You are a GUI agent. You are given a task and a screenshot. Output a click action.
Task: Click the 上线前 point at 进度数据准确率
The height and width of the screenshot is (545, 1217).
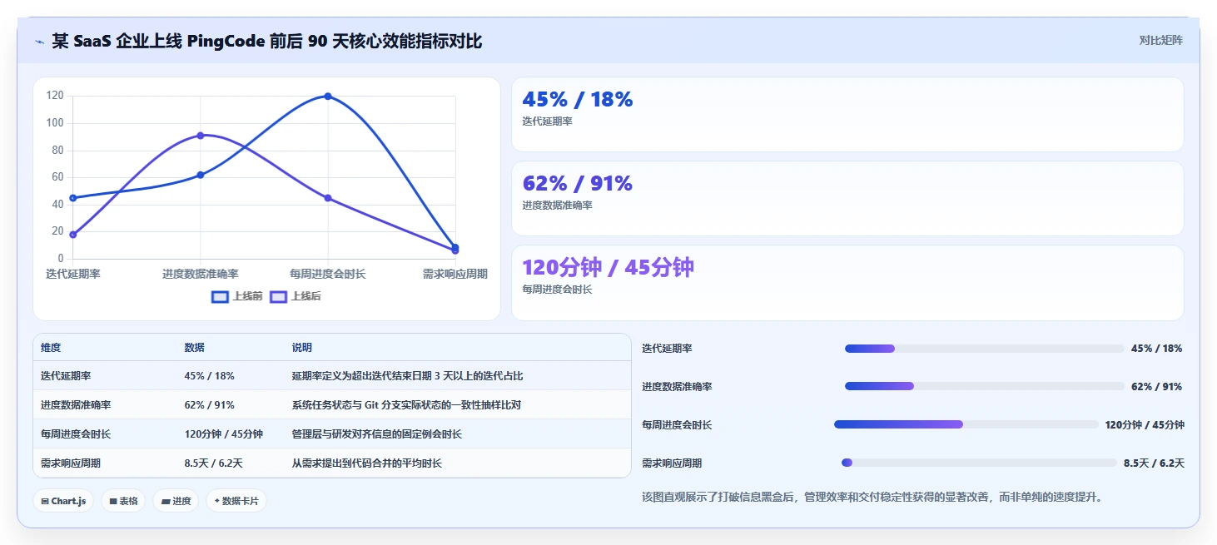[201, 175]
